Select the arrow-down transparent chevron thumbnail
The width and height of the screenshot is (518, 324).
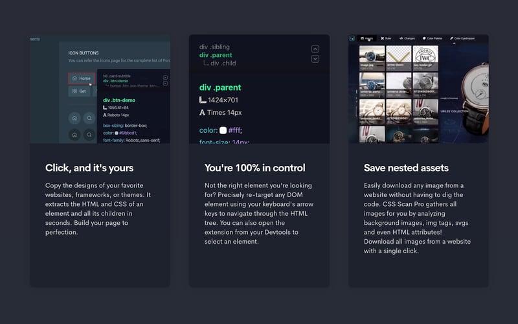pos(399,58)
